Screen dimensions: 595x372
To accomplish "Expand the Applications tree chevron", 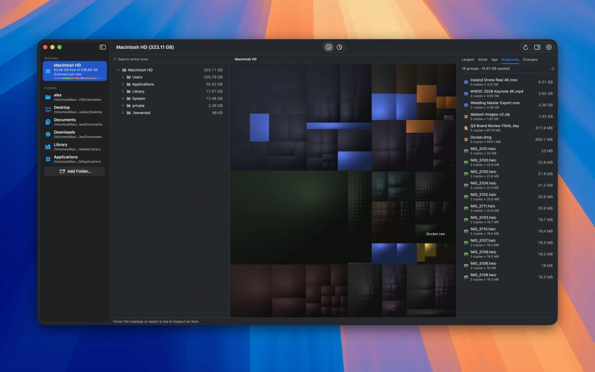I will click(x=123, y=84).
